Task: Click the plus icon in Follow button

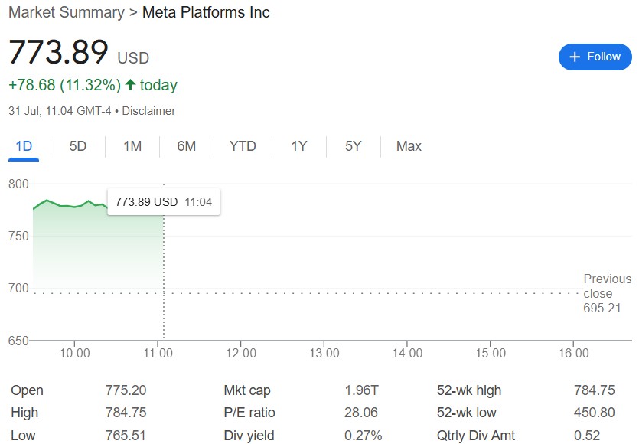Action: coord(574,57)
